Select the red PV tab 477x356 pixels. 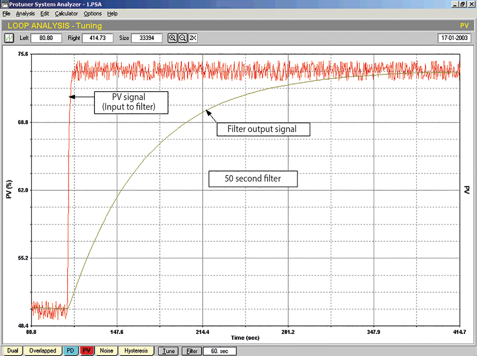(87, 351)
